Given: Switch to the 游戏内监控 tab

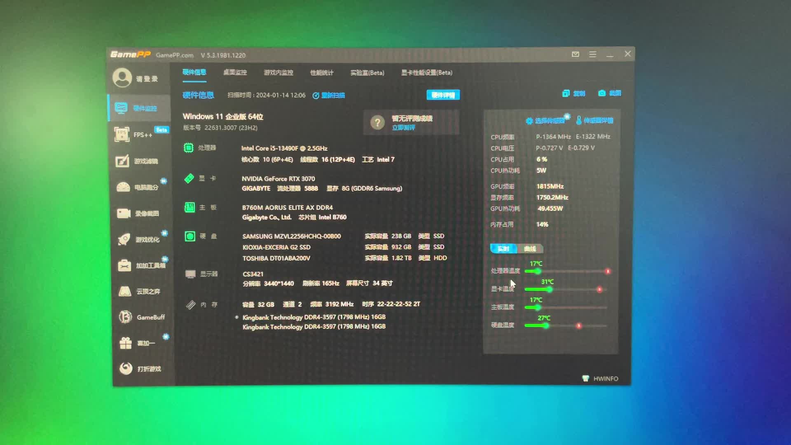Looking at the screenshot, I should click(278, 73).
